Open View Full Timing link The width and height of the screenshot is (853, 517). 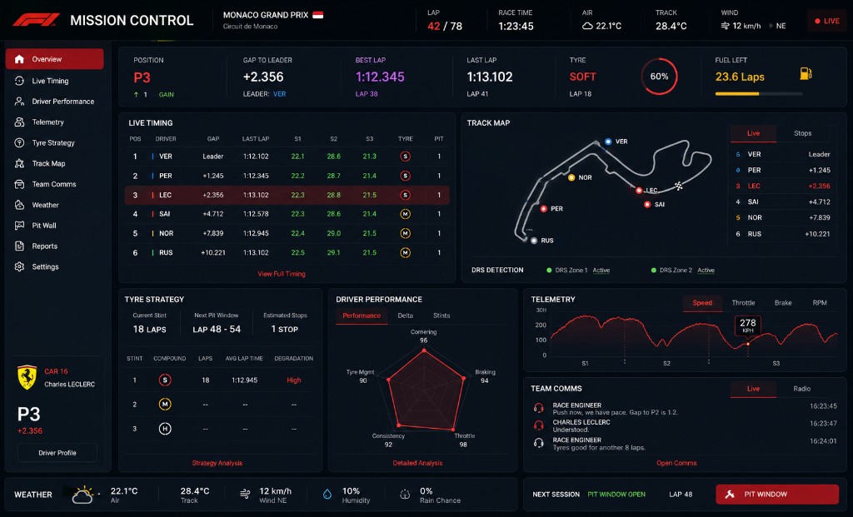click(282, 274)
